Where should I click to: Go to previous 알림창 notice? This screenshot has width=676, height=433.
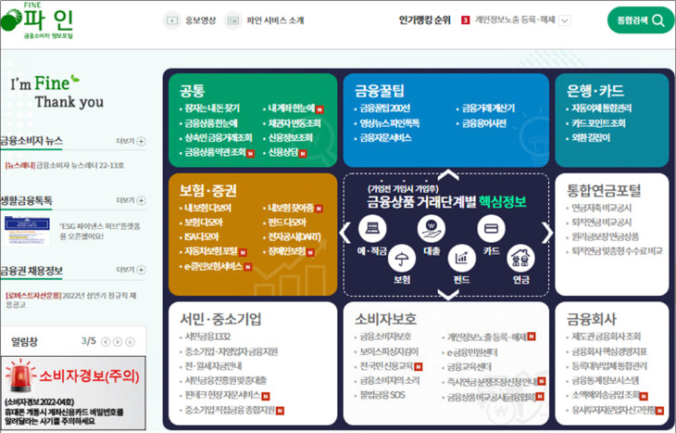coord(106,342)
